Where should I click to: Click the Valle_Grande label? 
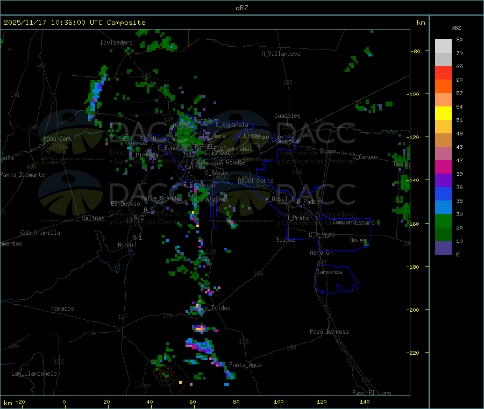pos(160,198)
